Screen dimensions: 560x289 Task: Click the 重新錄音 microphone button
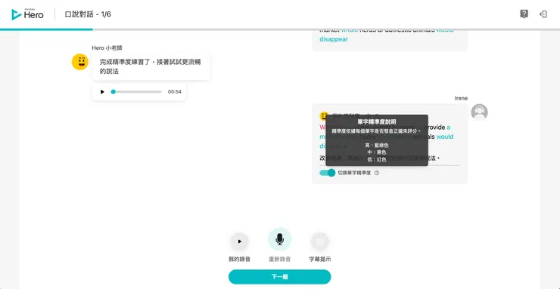(280, 239)
